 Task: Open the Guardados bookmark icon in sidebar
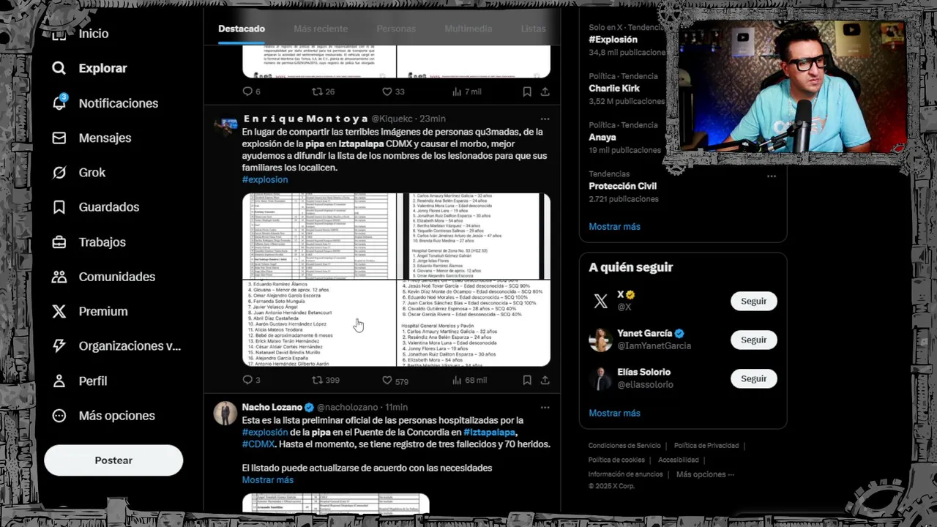pos(59,207)
